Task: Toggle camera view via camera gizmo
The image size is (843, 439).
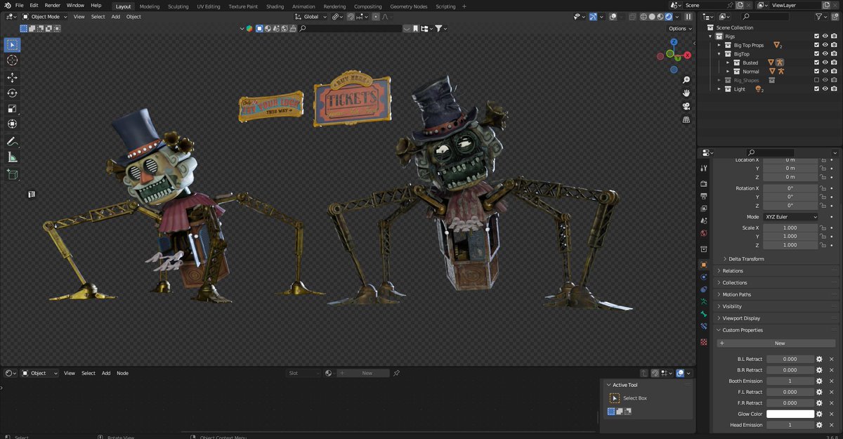Action: pyautogui.click(x=686, y=106)
